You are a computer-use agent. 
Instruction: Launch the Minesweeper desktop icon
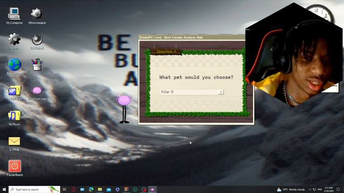pos(37,16)
